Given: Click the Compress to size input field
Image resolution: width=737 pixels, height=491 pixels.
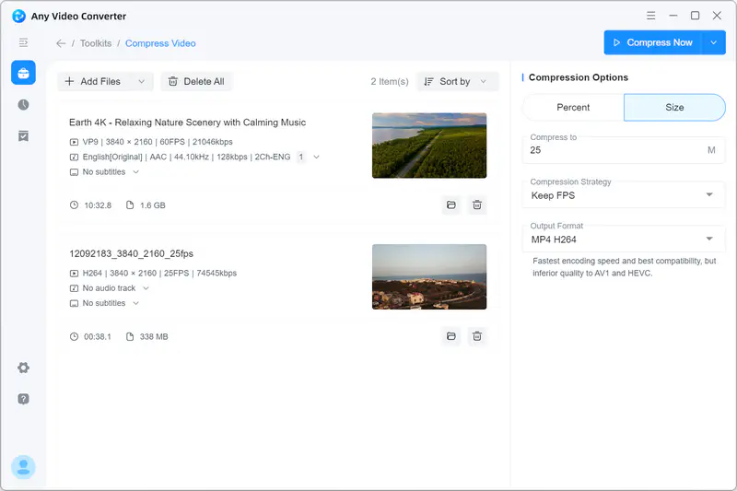Looking at the screenshot, I should [613, 150].
